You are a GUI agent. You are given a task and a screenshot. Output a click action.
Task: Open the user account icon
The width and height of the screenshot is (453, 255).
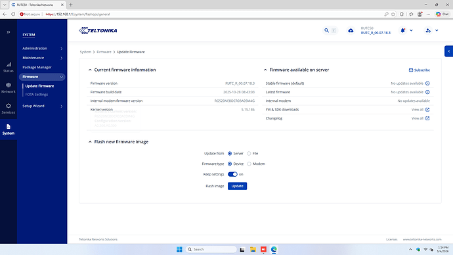coord(428,30)
